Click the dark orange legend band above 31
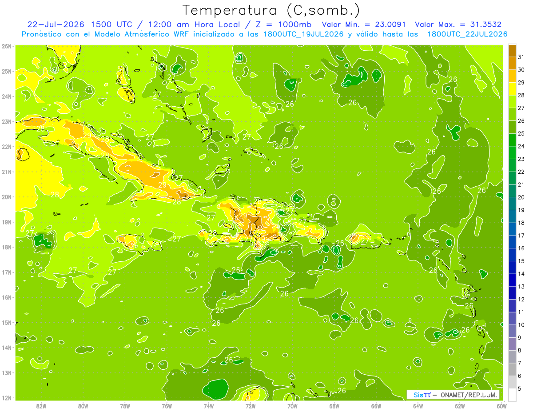 click(512, 50)
